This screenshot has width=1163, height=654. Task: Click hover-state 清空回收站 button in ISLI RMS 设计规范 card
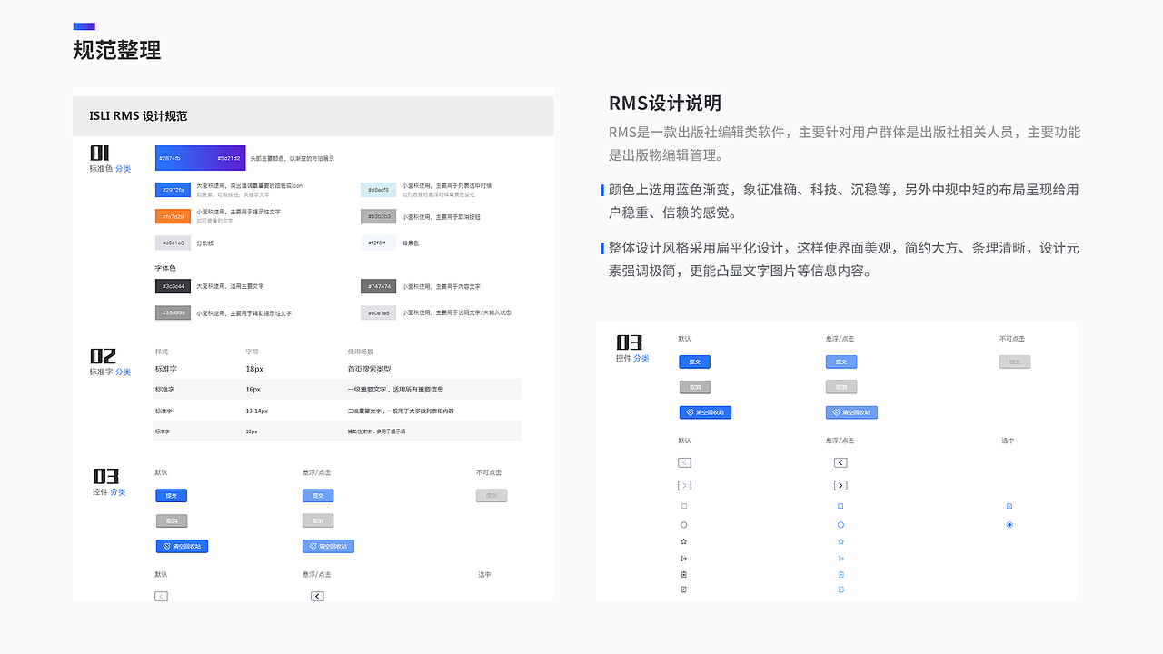click(x=328, y=547)
